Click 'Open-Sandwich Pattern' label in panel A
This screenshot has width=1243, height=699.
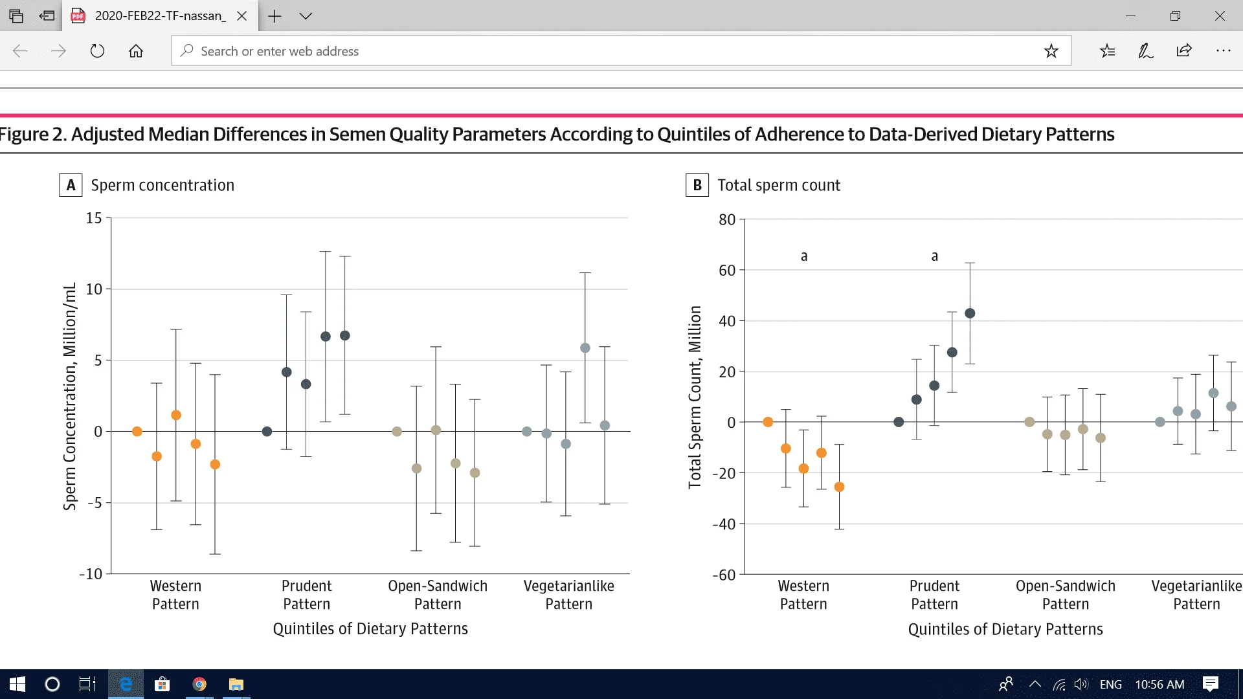coord(438,595)
